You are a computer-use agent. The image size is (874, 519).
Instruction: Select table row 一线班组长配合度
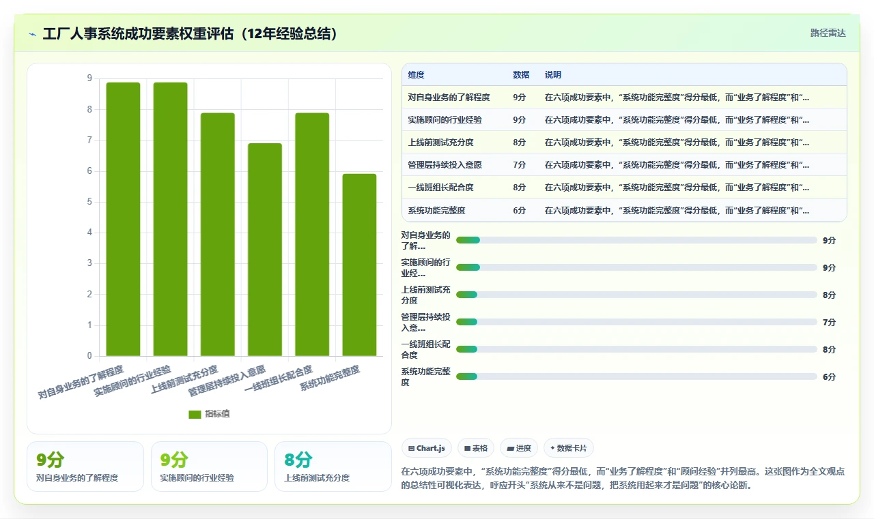pos(624,188)
